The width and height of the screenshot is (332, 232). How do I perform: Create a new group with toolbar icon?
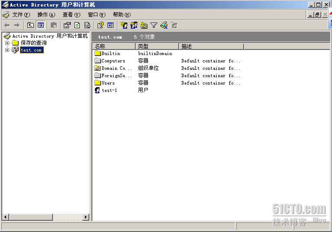[134, 26]
